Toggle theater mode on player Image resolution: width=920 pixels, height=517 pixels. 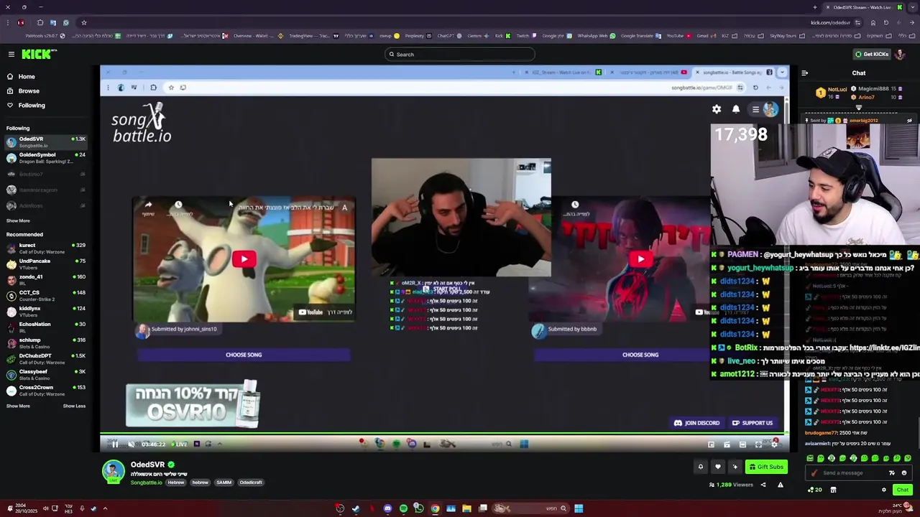tap(742, 444)
